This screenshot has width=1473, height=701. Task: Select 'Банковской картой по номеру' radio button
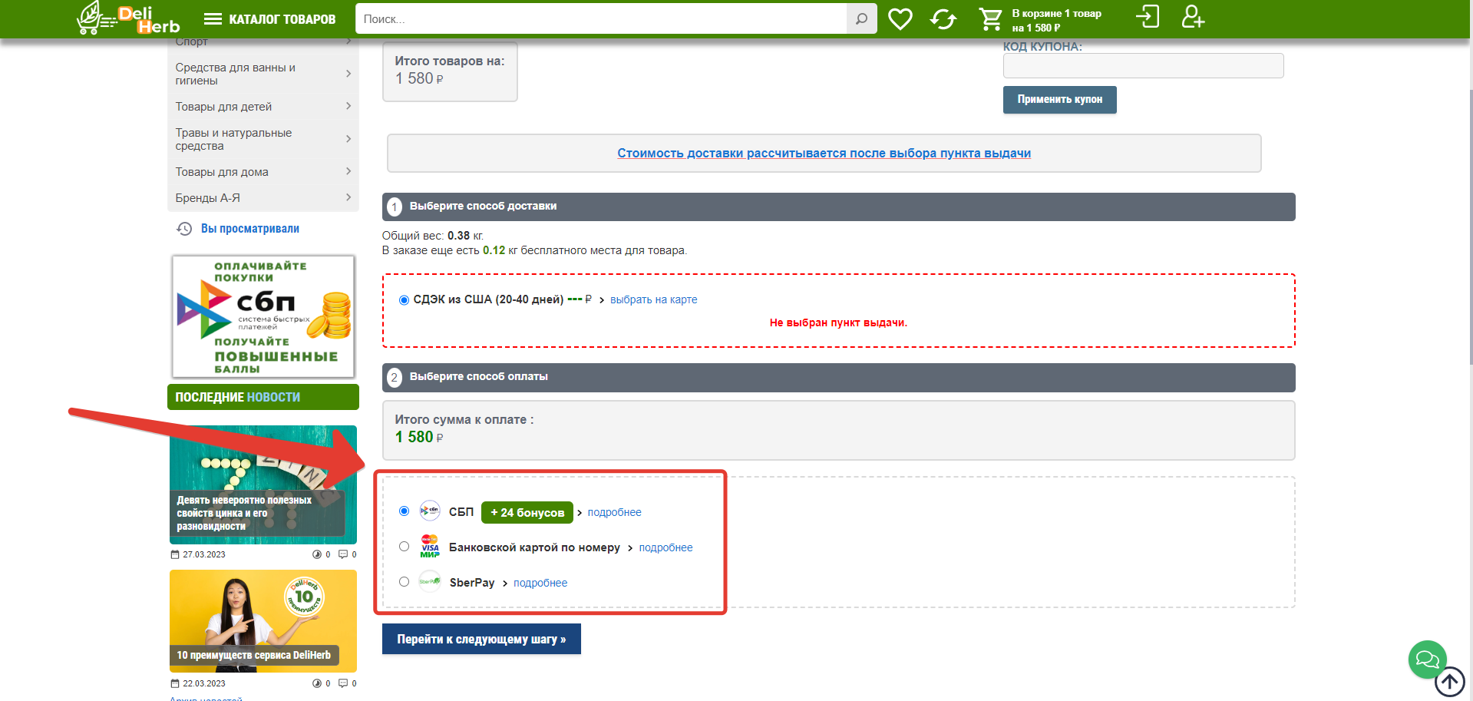(x=404, y=547)
